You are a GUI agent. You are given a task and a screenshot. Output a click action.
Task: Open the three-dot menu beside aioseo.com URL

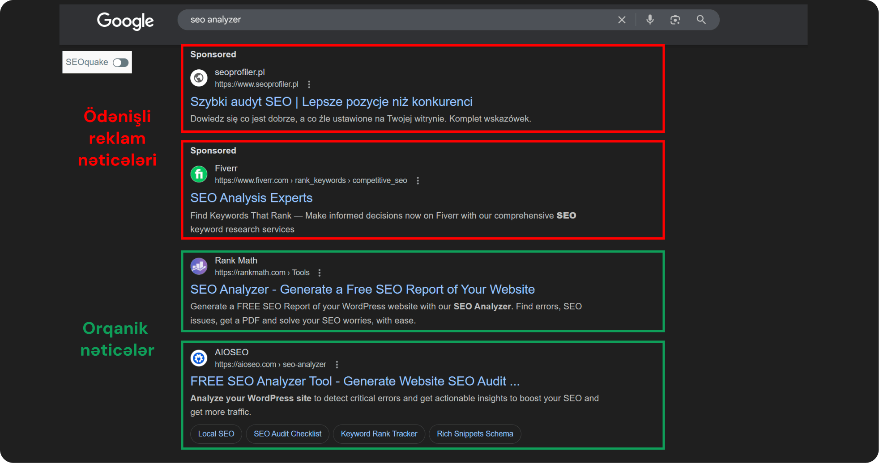(x=337, y=365)
